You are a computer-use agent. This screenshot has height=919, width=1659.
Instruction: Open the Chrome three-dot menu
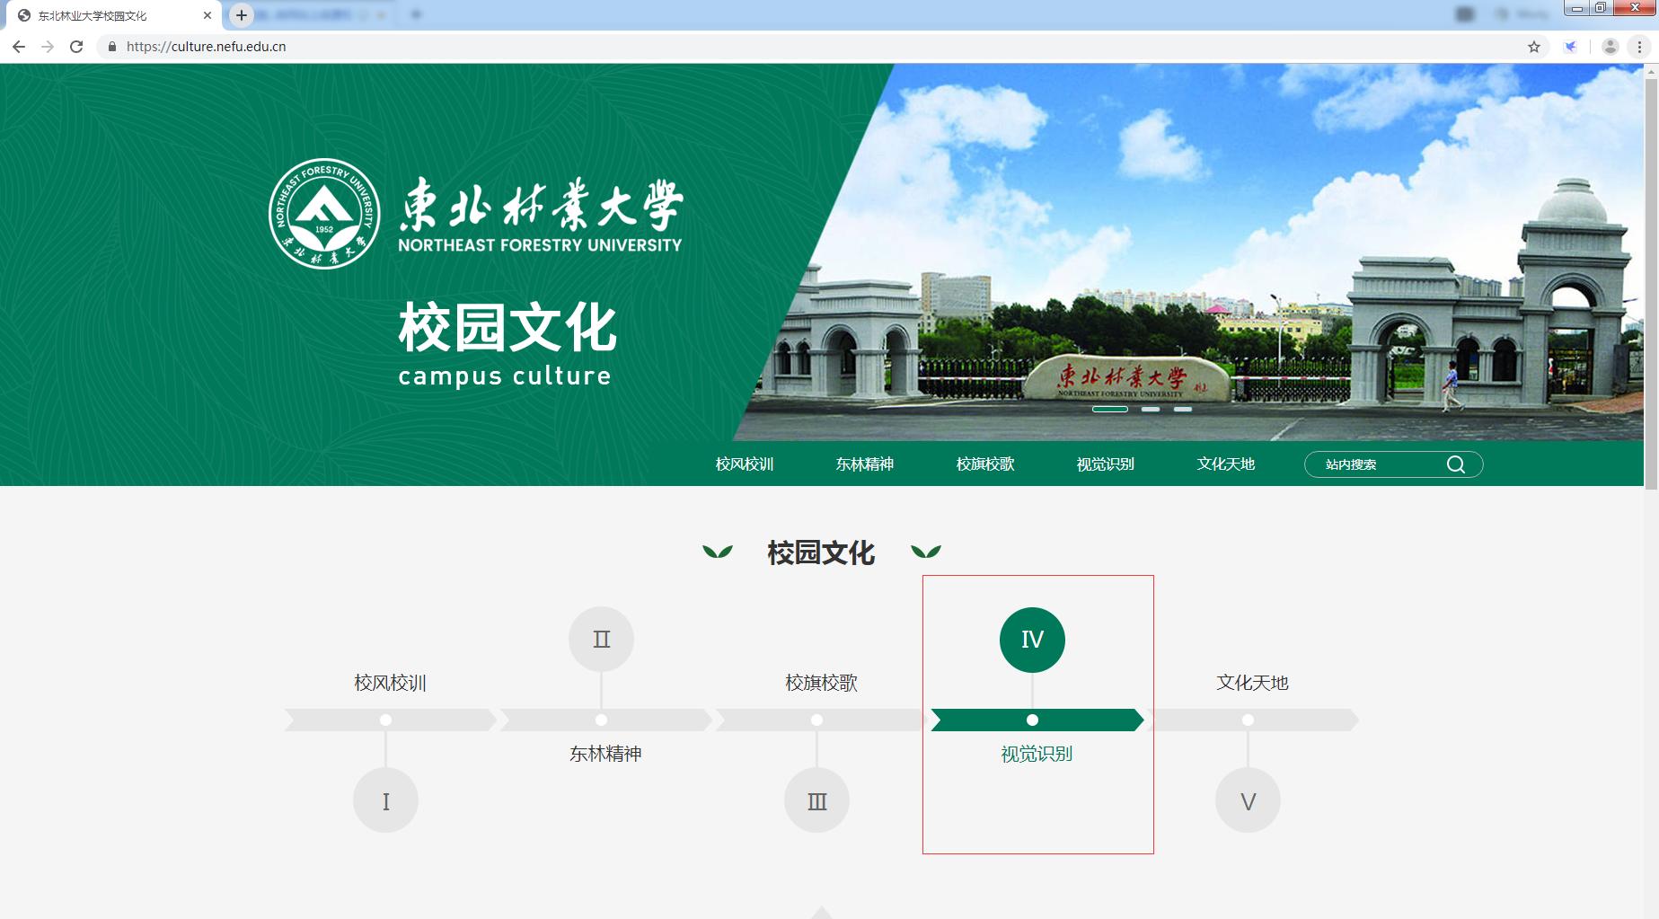pos(1639,47)
